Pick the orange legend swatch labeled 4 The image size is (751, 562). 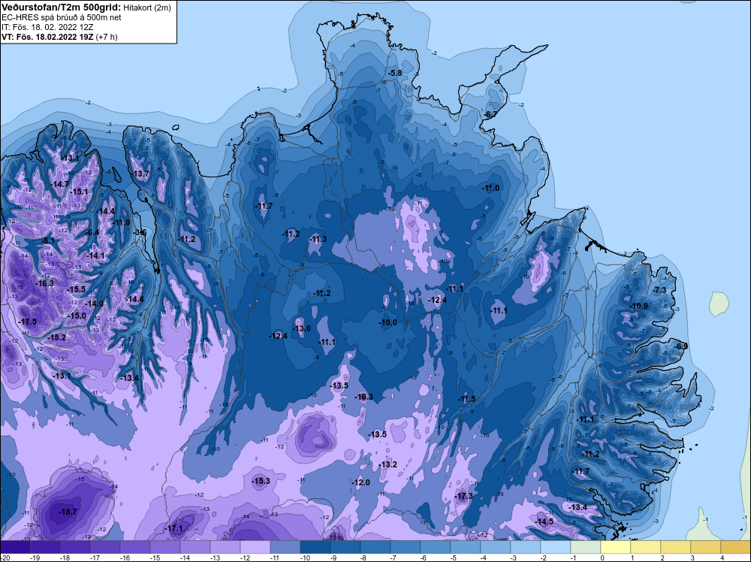coord(736,548)
